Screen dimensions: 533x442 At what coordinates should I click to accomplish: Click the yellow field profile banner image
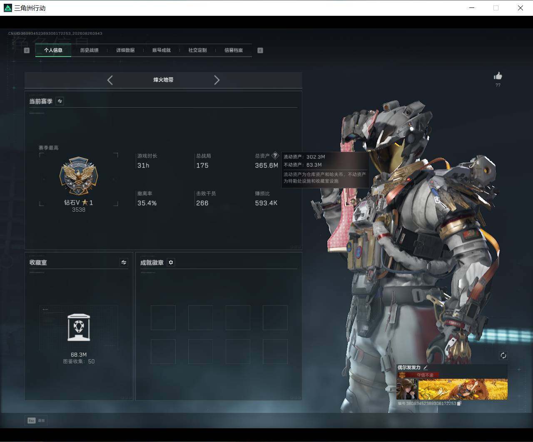463,389
